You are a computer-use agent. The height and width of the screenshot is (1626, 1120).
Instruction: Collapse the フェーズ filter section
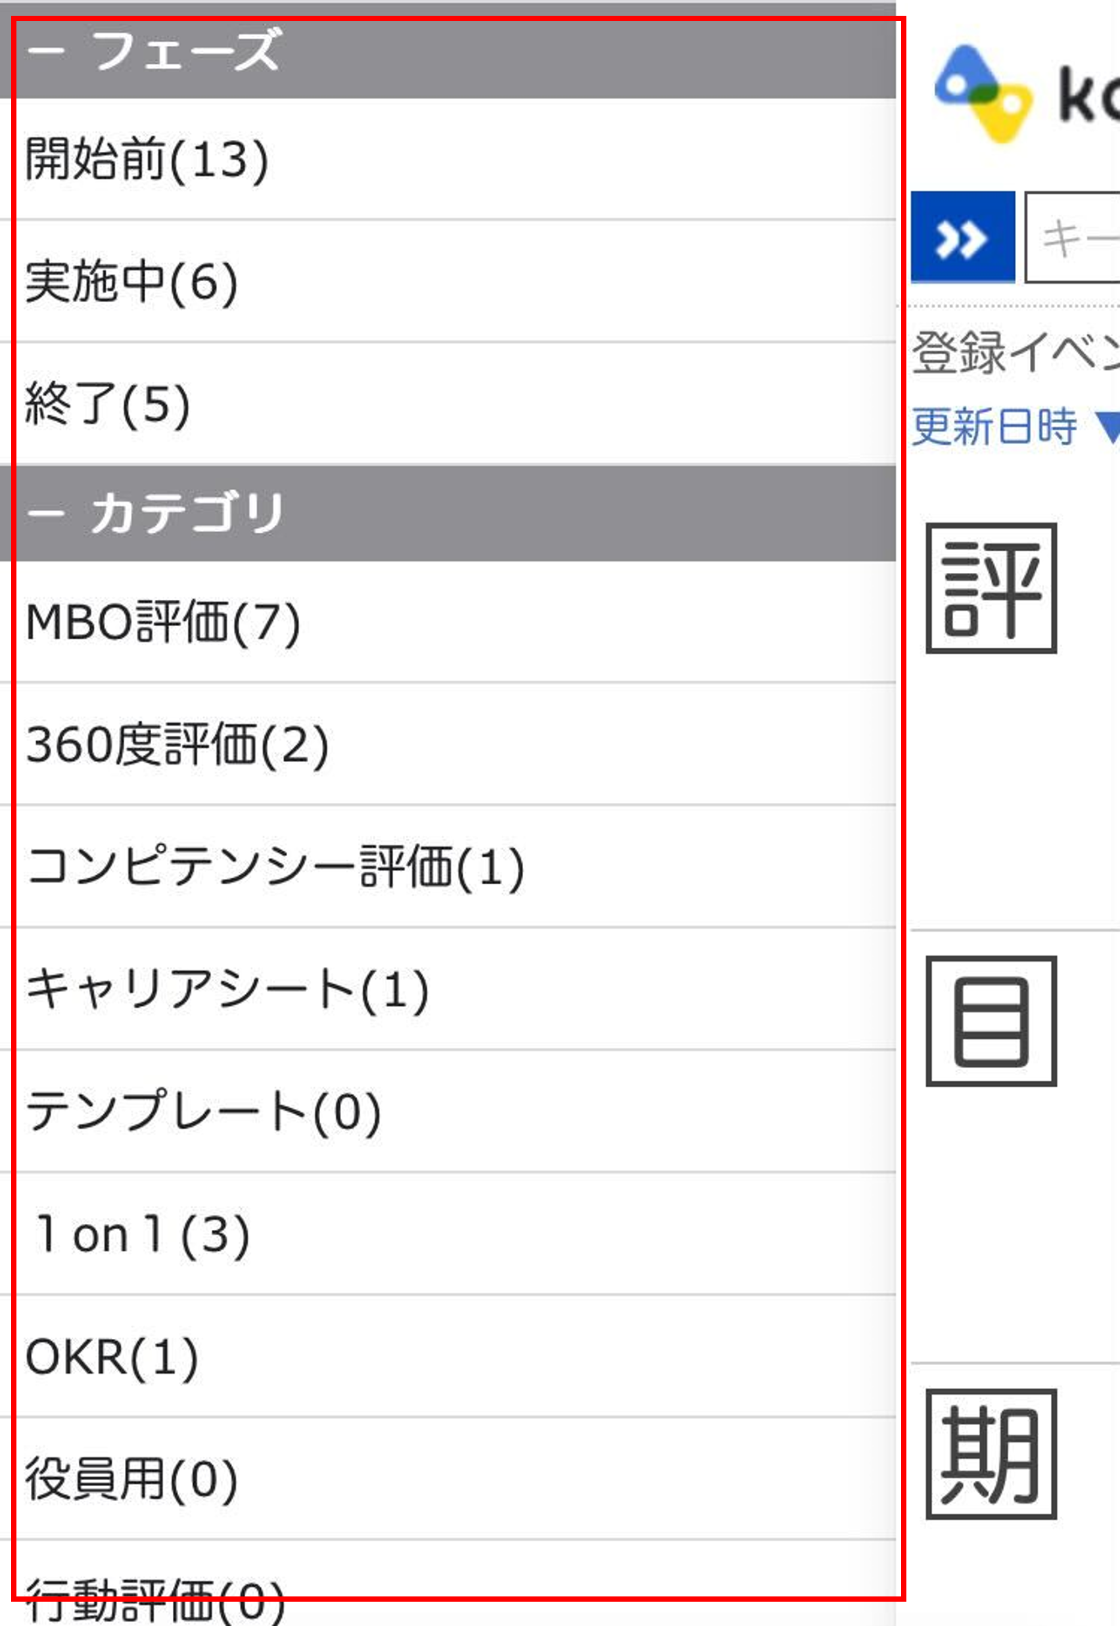coord(448,52)
